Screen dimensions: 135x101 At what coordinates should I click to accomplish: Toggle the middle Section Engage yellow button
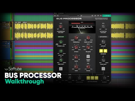coord(92,78)
